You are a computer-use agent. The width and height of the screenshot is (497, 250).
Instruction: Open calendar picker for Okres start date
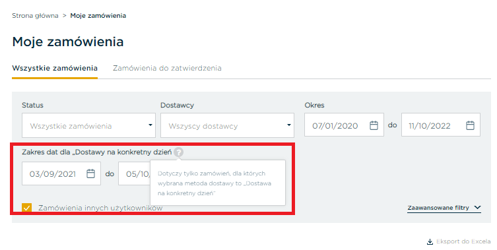pos(374,125)
